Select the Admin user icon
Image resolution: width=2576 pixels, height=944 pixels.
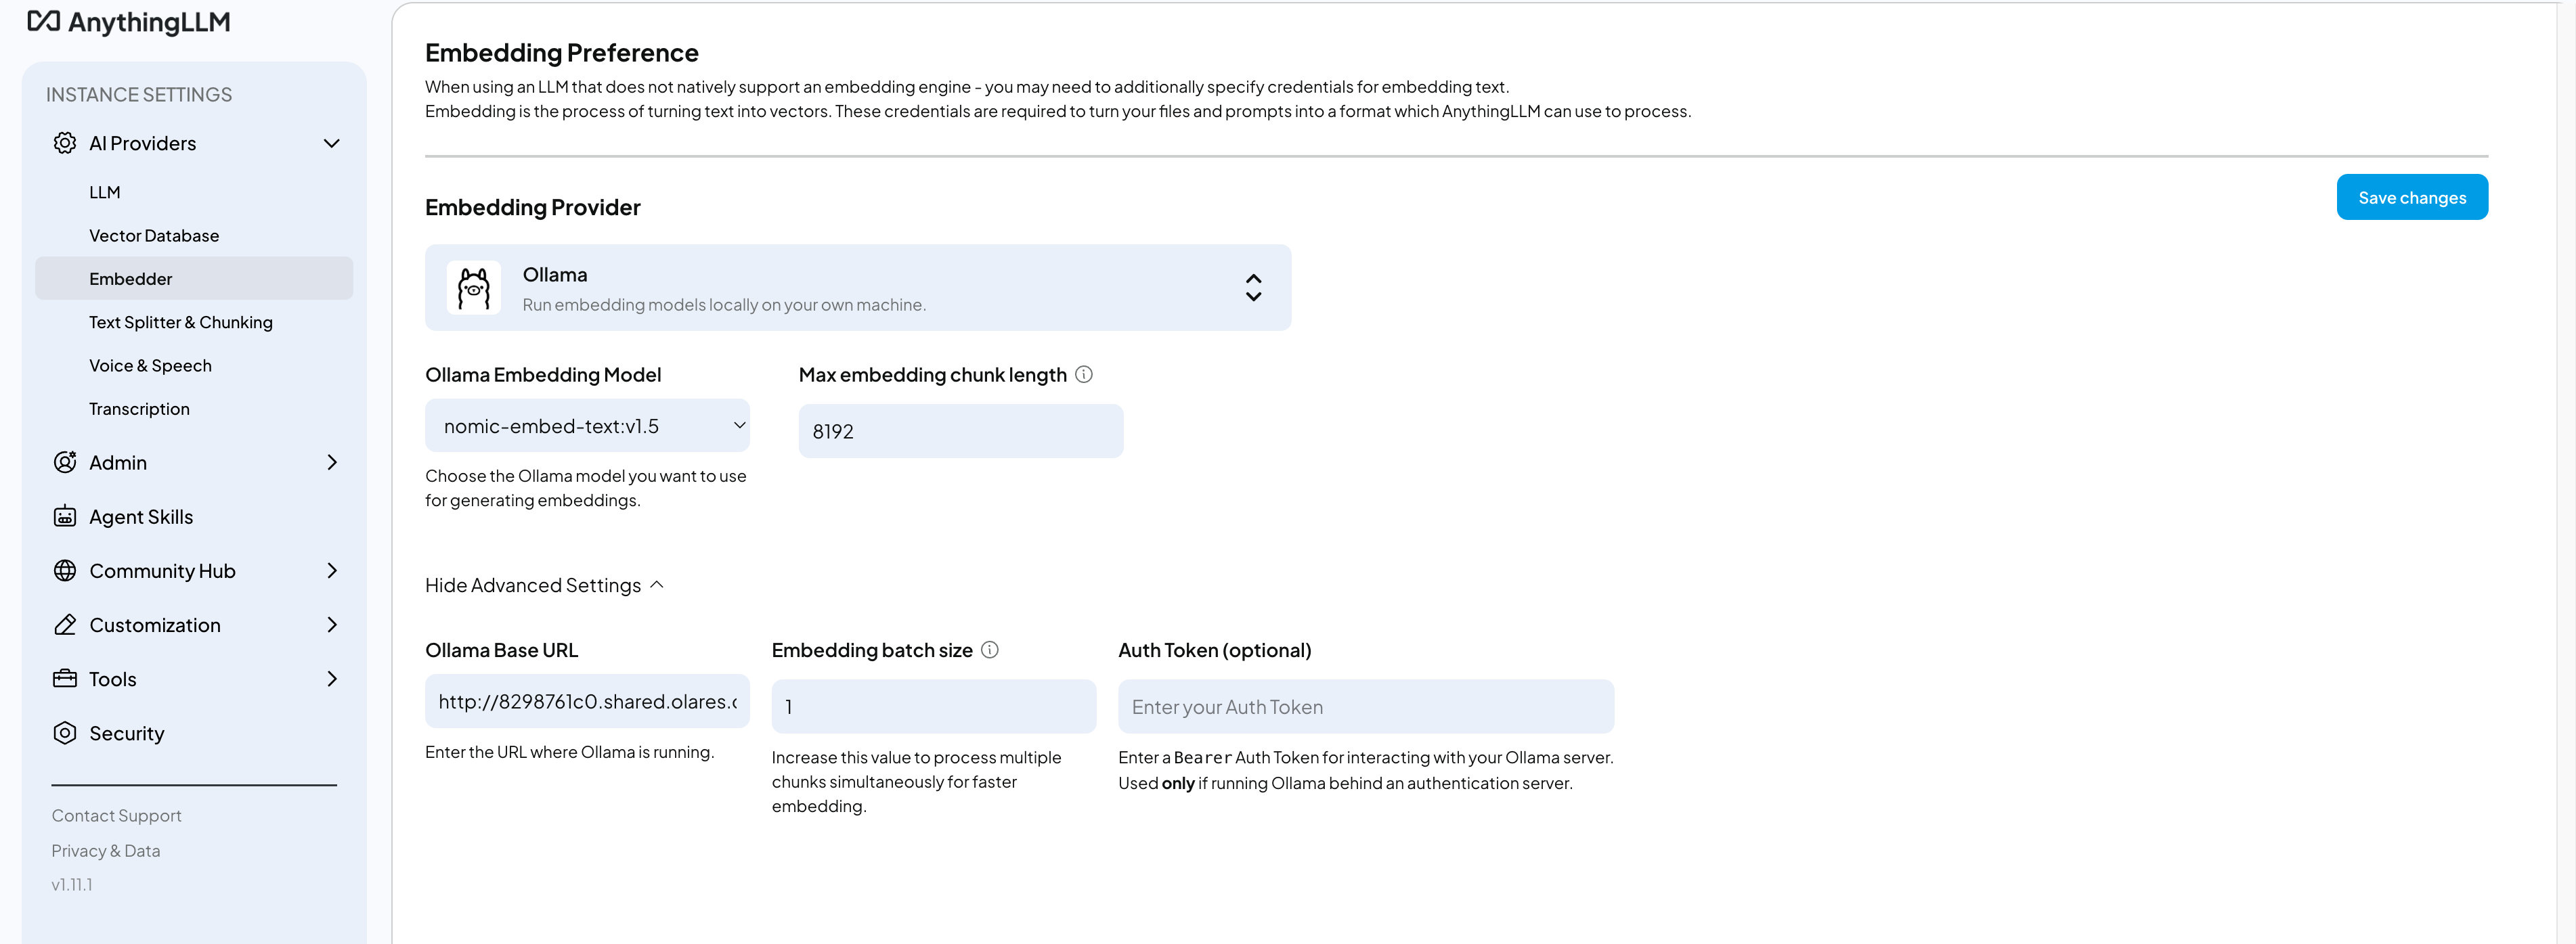64,462
